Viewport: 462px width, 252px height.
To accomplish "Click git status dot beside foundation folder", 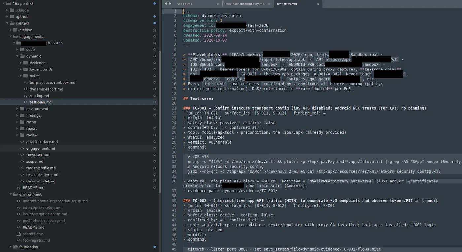I will [x=155, y=247].
